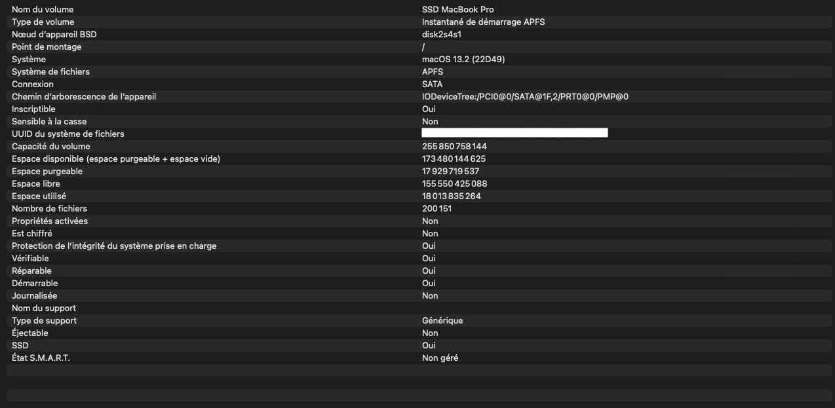Click the 'macOS 13.2 (22D49)' value

pyautogui.click(x=463, y=60)
